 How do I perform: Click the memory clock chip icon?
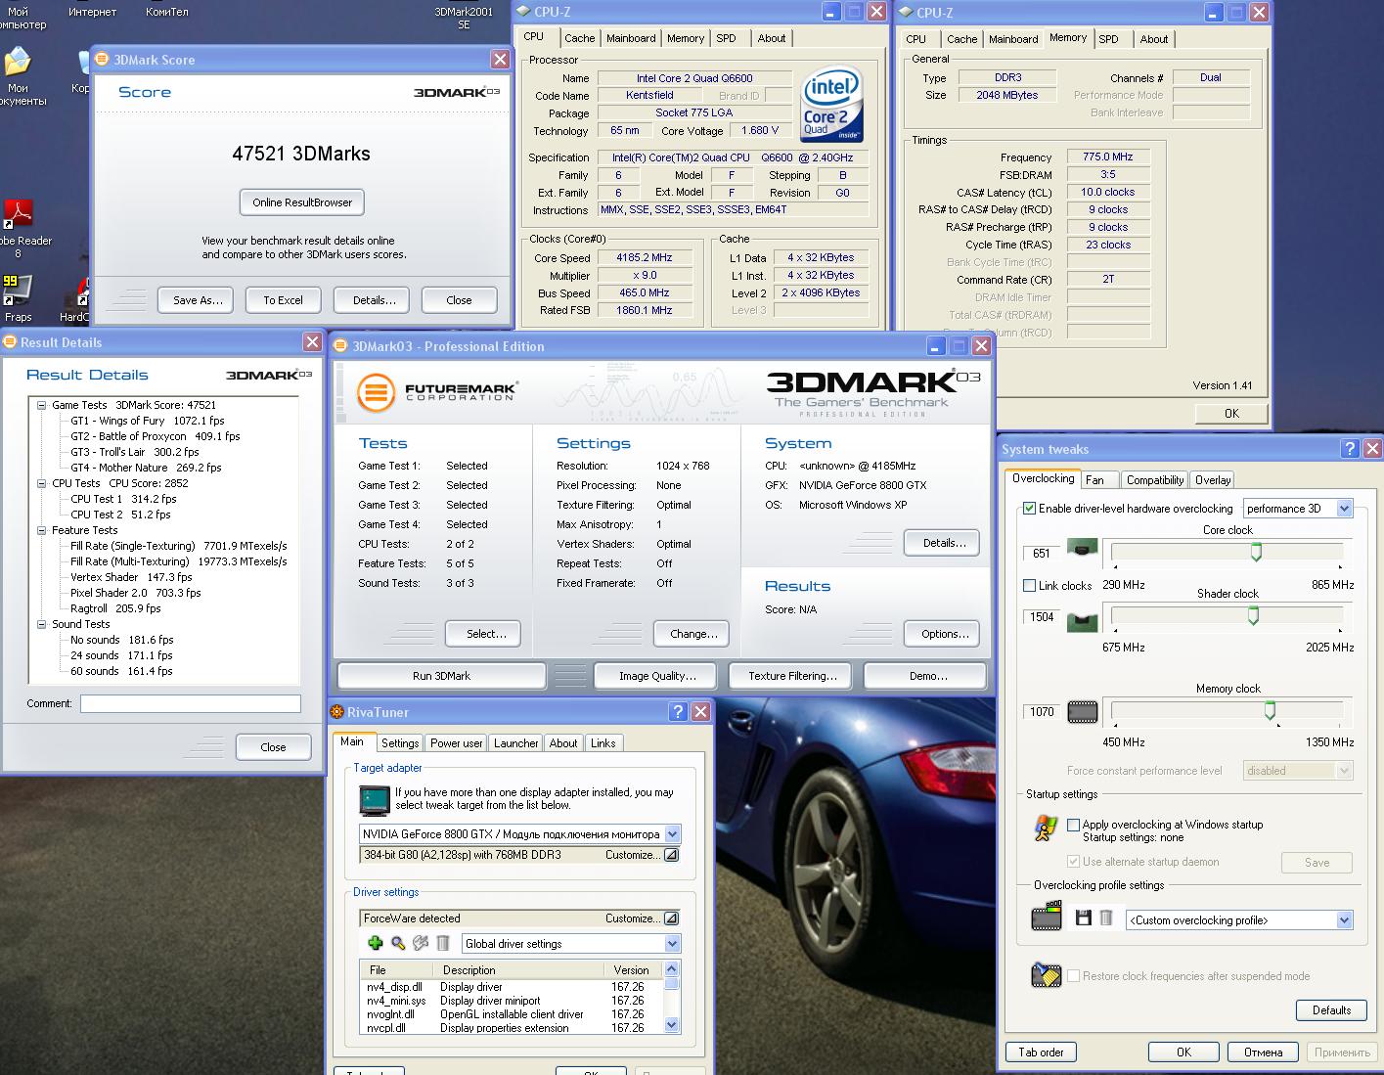click(x=1082, y=711)
